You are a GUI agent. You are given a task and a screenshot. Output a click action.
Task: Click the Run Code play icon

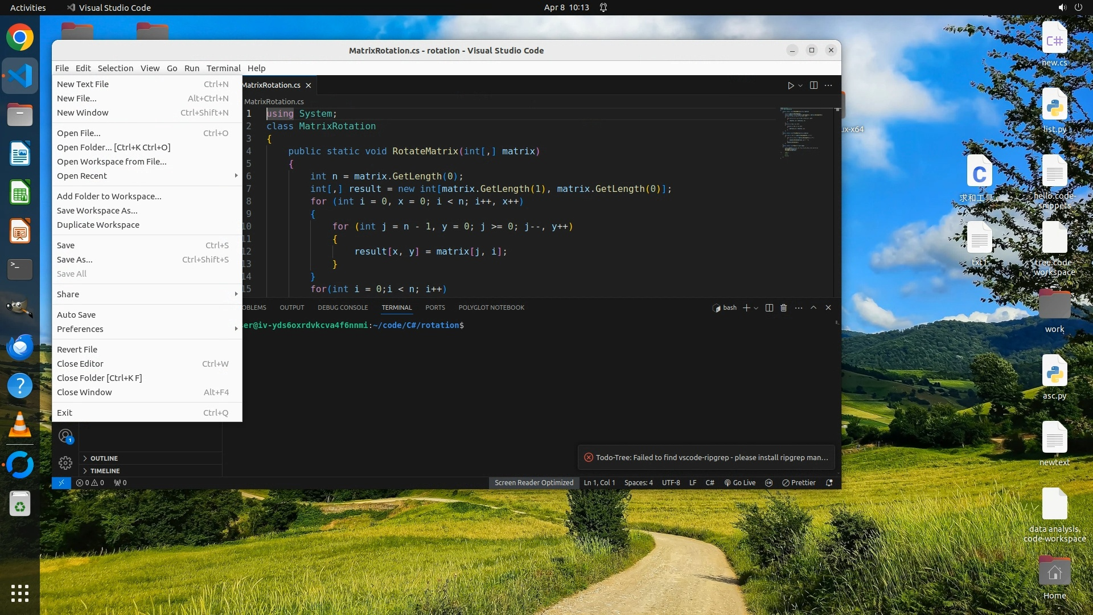791,85
